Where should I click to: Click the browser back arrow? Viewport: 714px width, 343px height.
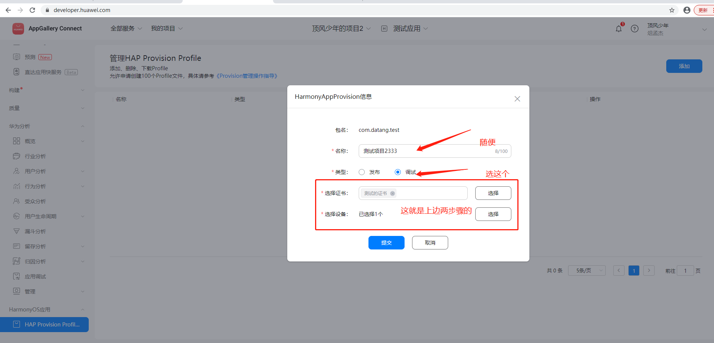(8, 10)
